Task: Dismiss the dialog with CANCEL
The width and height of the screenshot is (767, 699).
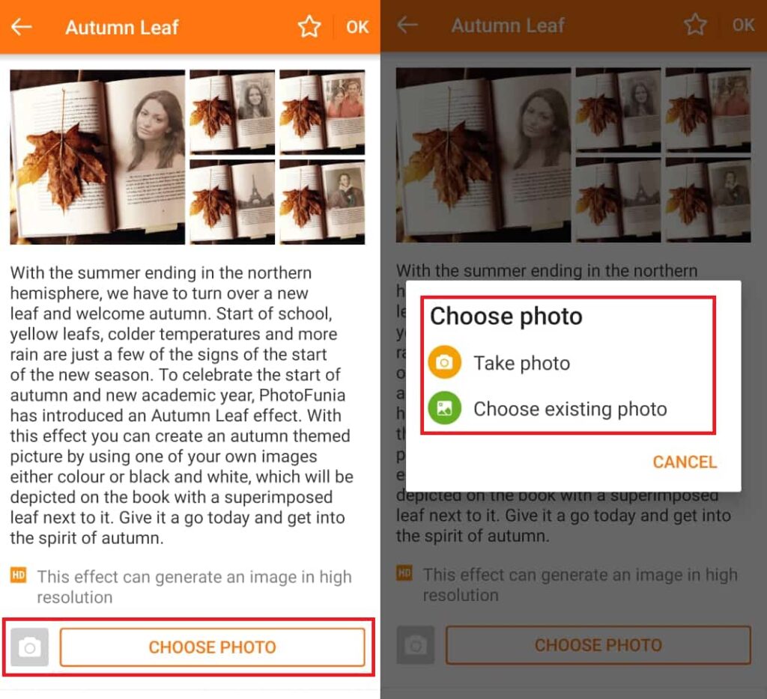Action: (685, 462)
